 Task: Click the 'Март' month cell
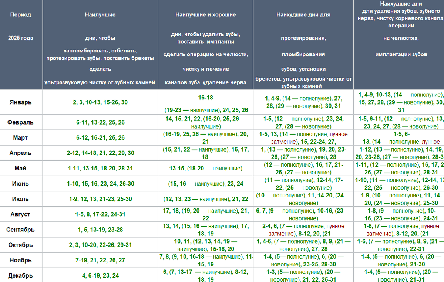point(21,137)
